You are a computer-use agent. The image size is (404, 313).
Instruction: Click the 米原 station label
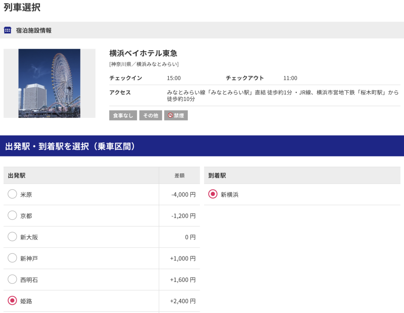click(26, 195)
